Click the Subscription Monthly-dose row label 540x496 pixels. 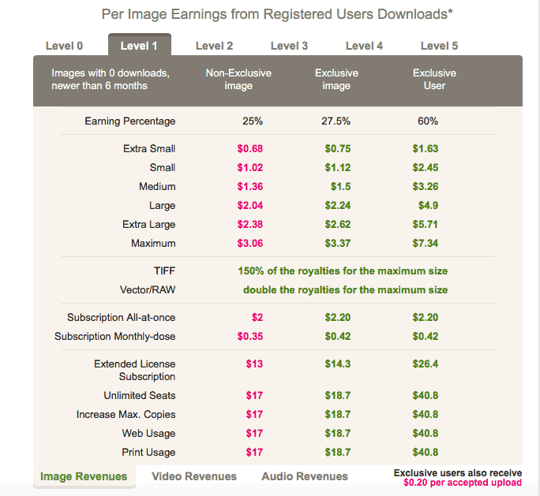[x=115, y=337]
